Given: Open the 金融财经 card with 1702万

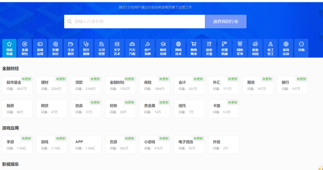Looking at the screenshot, I should coord(121,85).
